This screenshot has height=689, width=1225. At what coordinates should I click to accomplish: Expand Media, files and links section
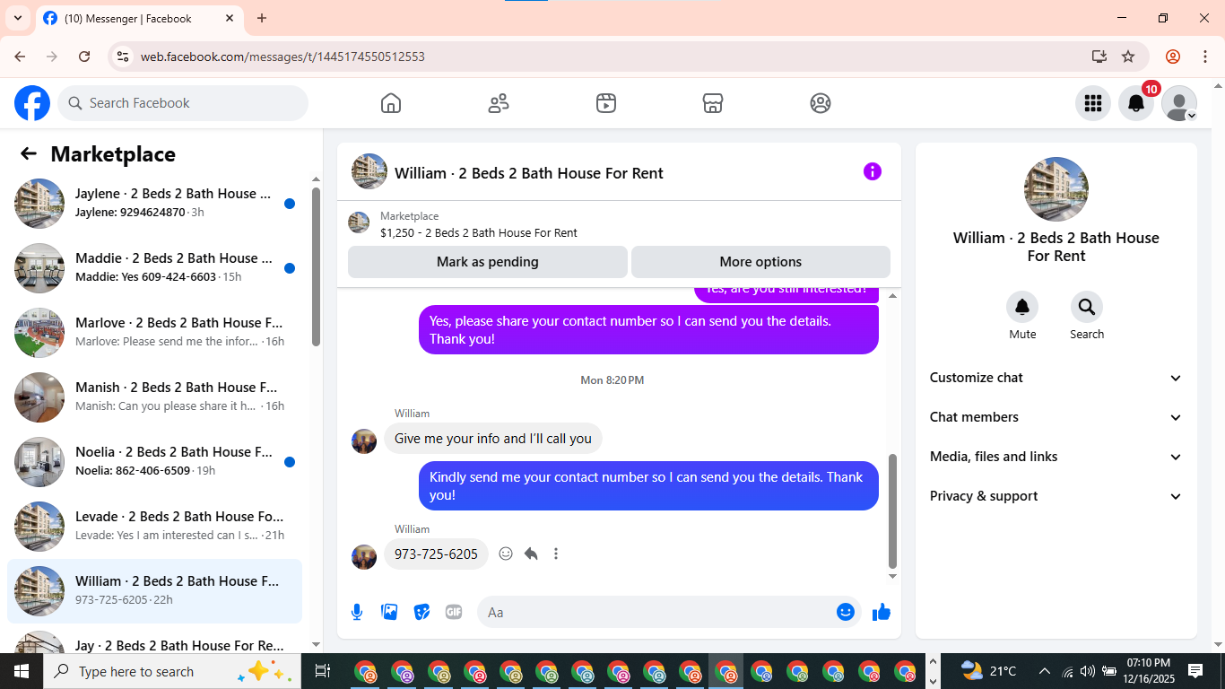[1056, 457]
